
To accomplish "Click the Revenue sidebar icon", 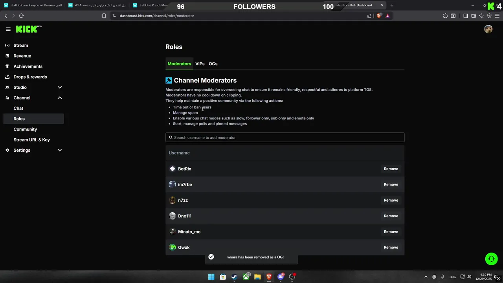I will (7, 56).
